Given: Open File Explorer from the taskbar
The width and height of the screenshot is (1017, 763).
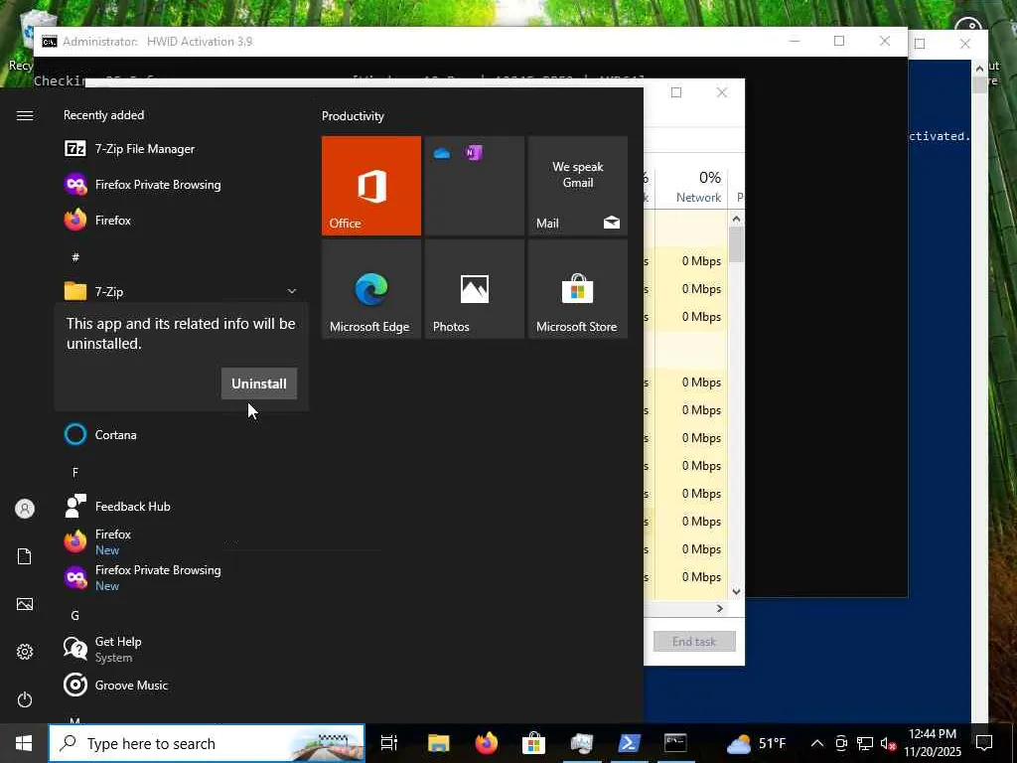Looking at the screenshot, I should pyautogui.click(x=438, y=743).
